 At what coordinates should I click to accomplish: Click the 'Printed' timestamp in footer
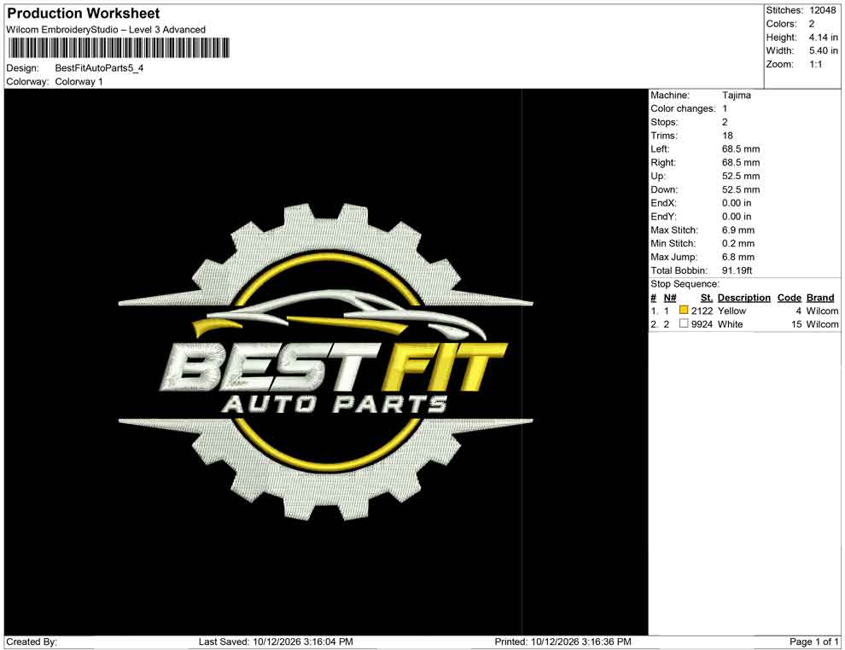coord(562,641)
